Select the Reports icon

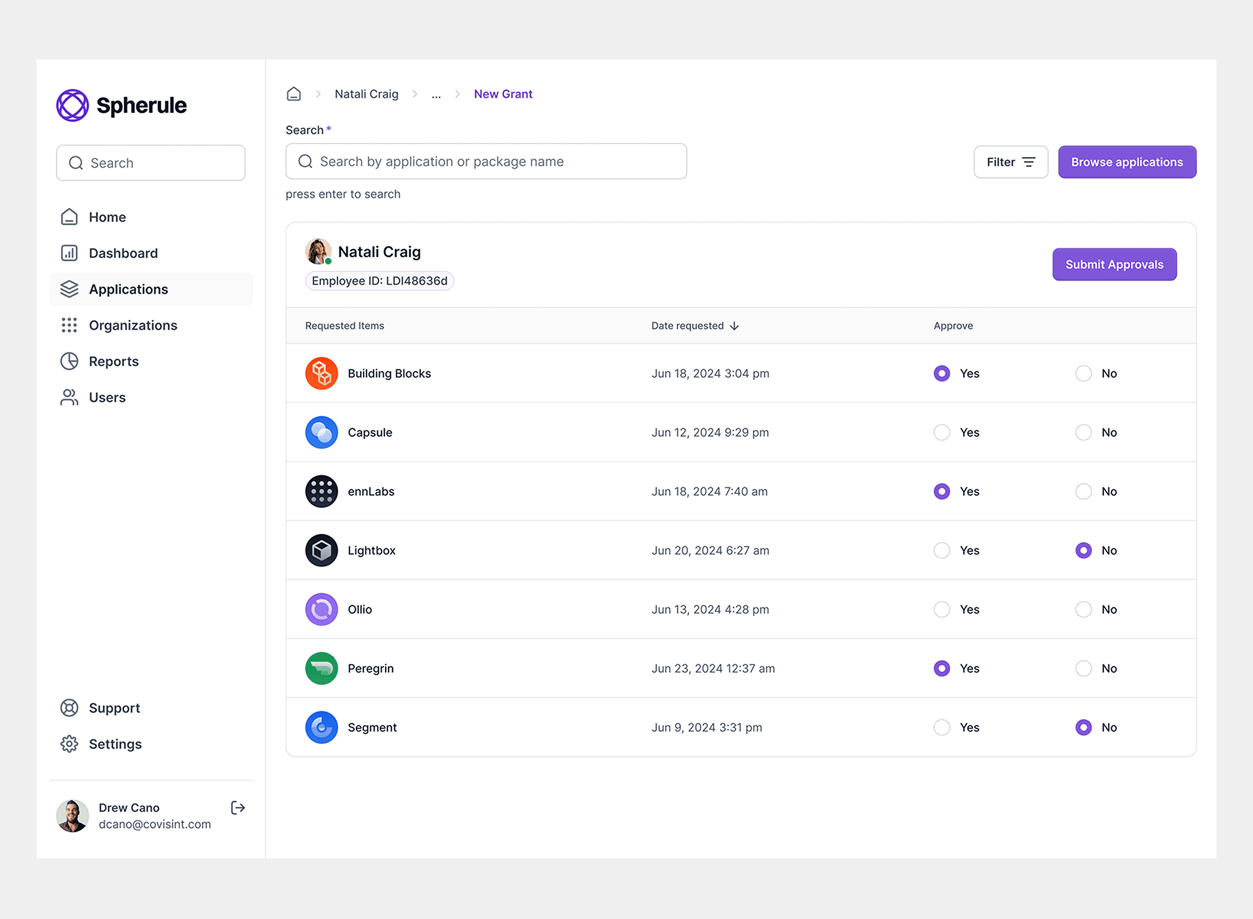[x=69, y=361]
